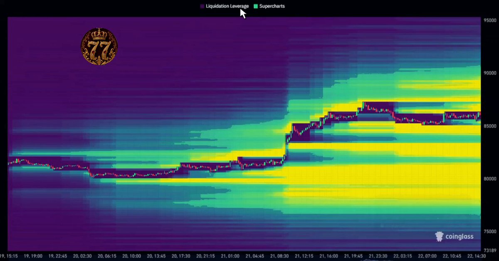Image resolution: width=499 pixels, height=261 pixels.
Task: Click the 90000 price axis label
Action: click(490, 73)
